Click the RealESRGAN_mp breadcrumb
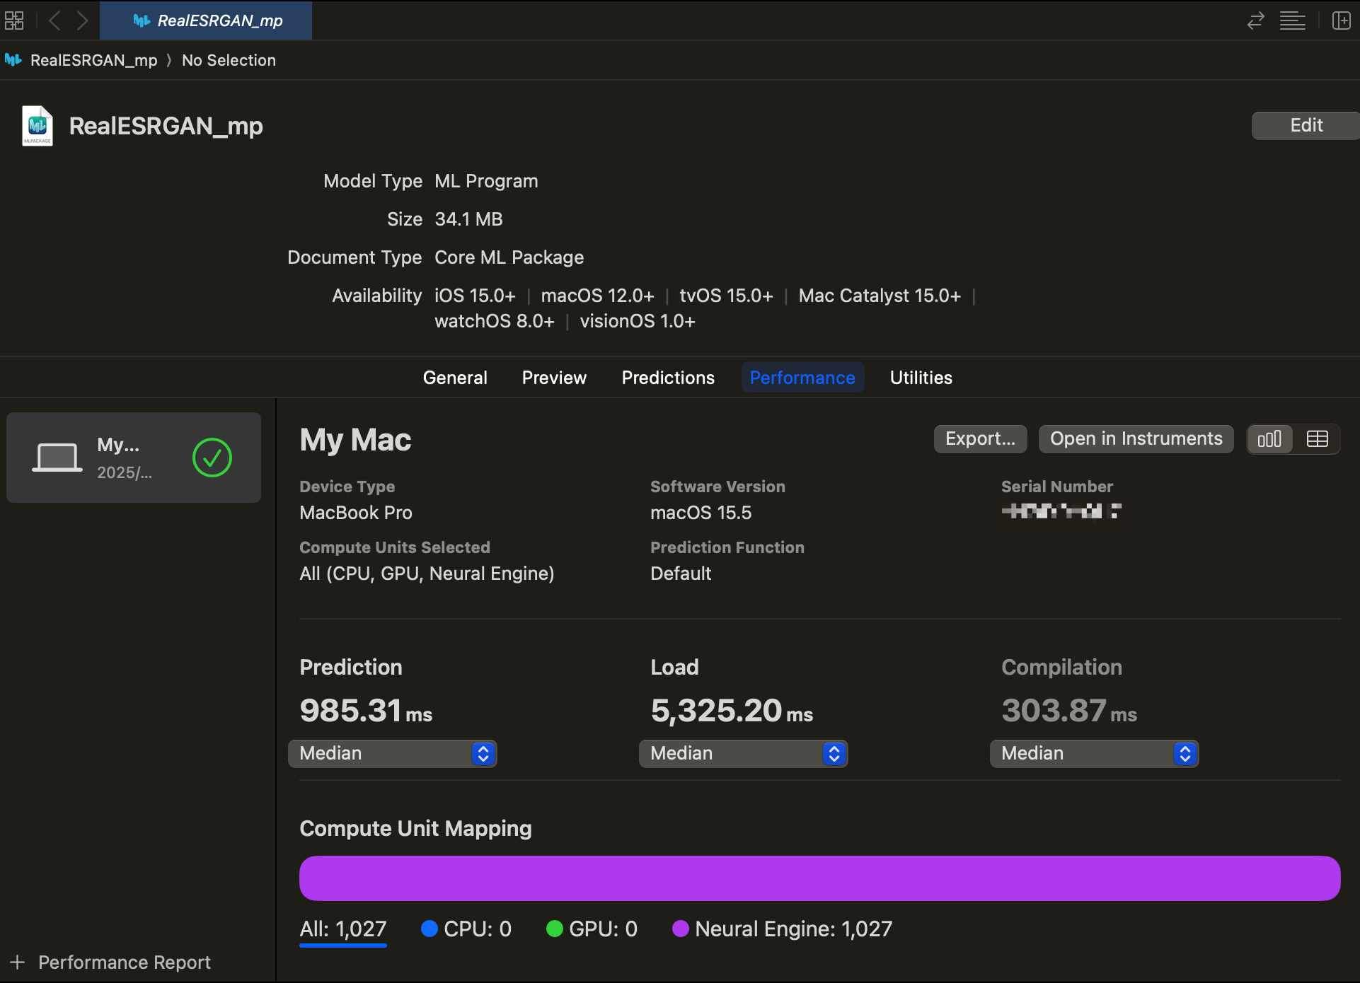This screenshot has height=983, width=1360. point(93,60)
